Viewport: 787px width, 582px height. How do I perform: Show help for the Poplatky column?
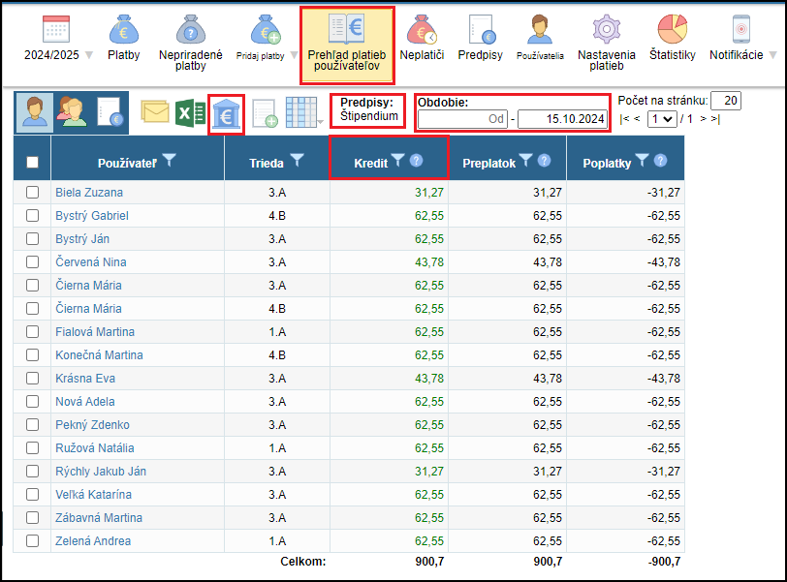click(661, 161)
